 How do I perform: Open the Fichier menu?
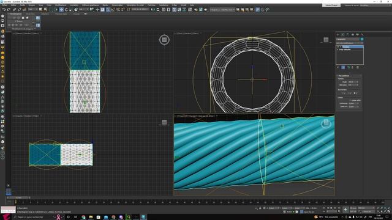[x=4, y=5]
